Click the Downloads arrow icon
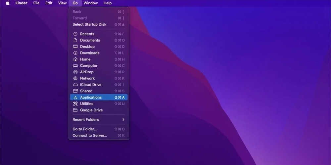331x165 pixels. [75, 53]
